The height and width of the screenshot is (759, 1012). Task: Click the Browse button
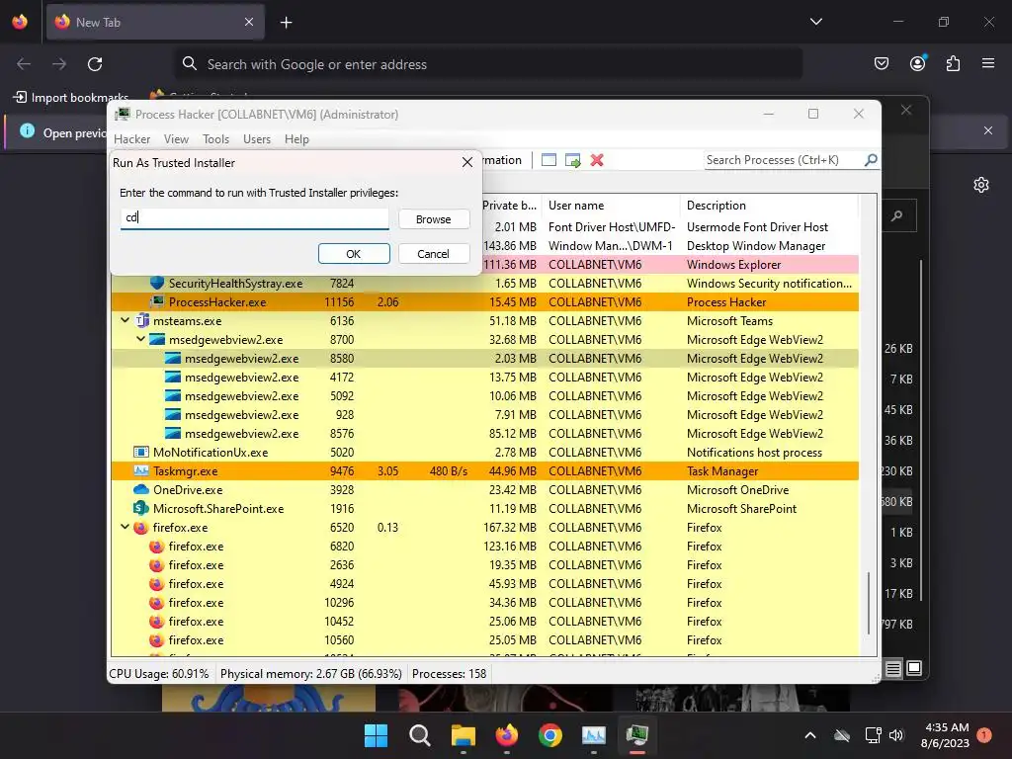[x=433, y=219]
